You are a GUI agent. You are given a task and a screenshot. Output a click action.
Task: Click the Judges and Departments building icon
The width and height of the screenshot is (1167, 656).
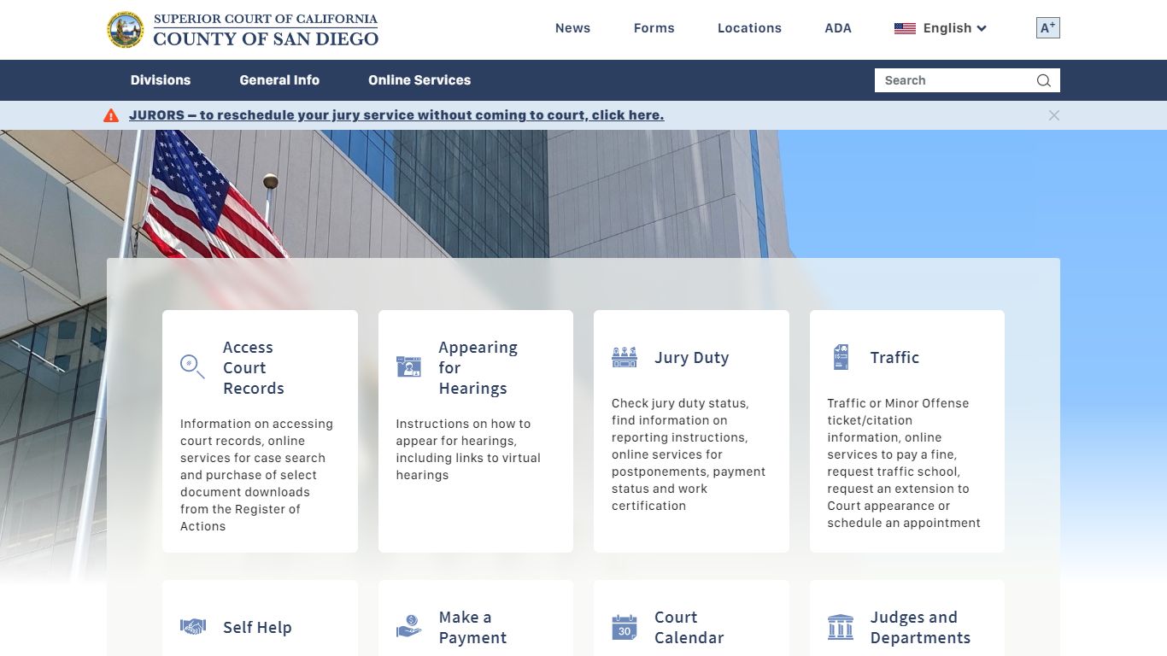841,627
